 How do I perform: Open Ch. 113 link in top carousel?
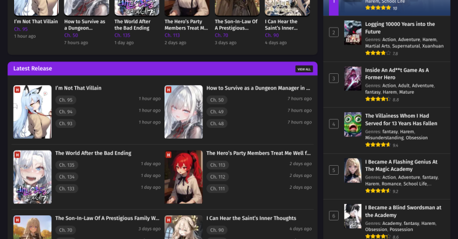(x=172, y=35)
